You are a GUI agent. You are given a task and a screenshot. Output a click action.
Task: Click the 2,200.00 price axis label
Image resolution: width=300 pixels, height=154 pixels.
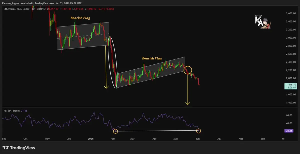(x=291, y=70)
